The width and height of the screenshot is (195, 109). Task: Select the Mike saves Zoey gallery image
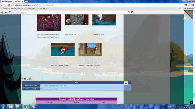(x=104, y=20)
